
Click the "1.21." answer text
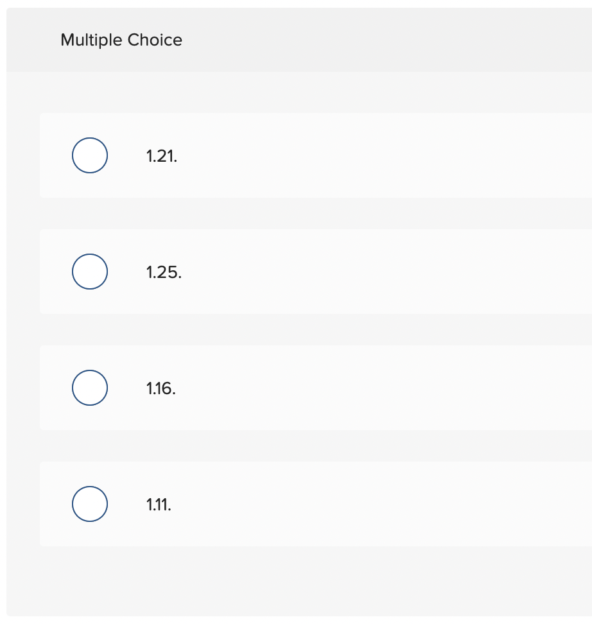[x=162, y=156]
